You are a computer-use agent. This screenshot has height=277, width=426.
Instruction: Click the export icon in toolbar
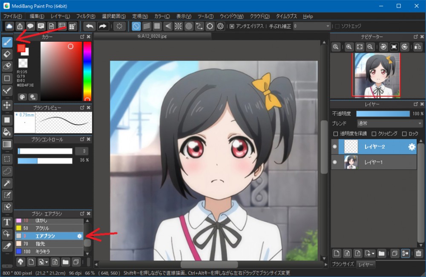[x=20, y=26]
